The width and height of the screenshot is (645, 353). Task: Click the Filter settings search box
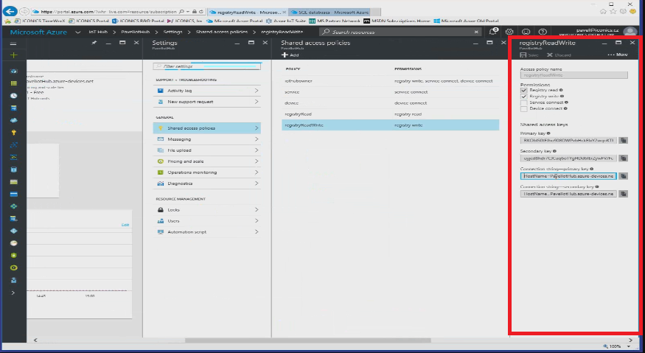pos(206,66)
